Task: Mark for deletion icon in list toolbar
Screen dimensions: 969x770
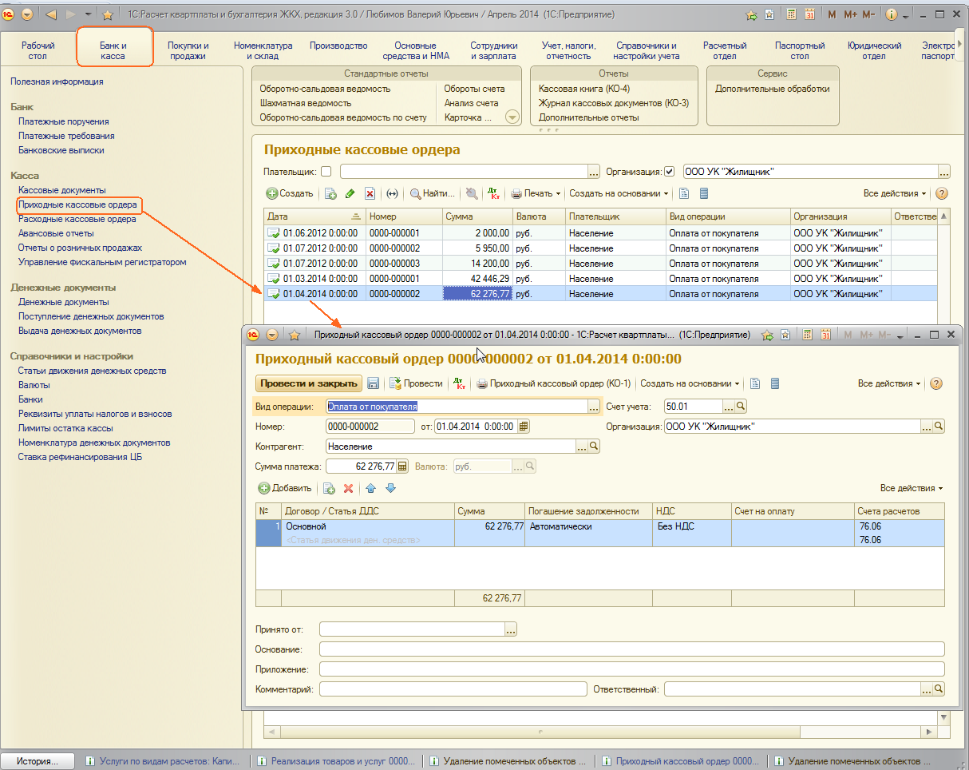Action: (370, 193)
